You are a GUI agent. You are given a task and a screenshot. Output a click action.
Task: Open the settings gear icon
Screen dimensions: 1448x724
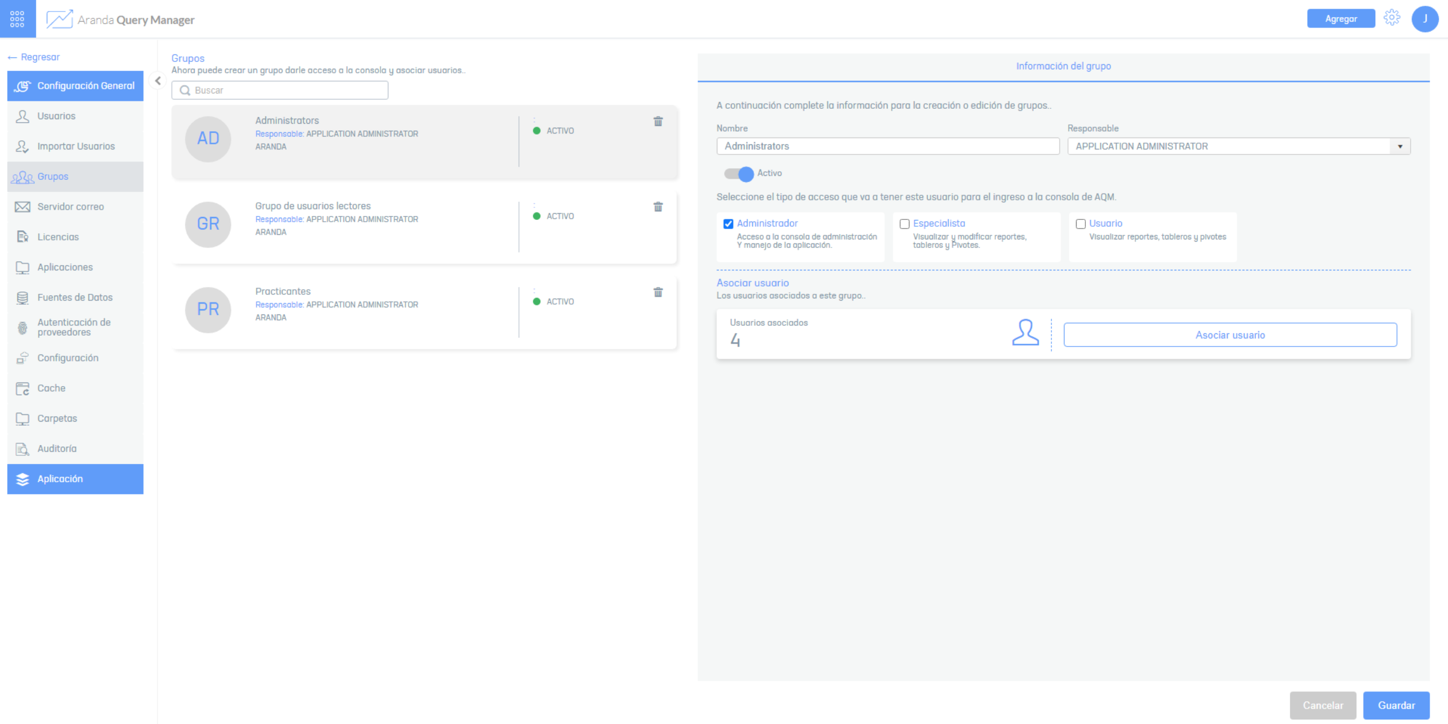pos(1392,18)
